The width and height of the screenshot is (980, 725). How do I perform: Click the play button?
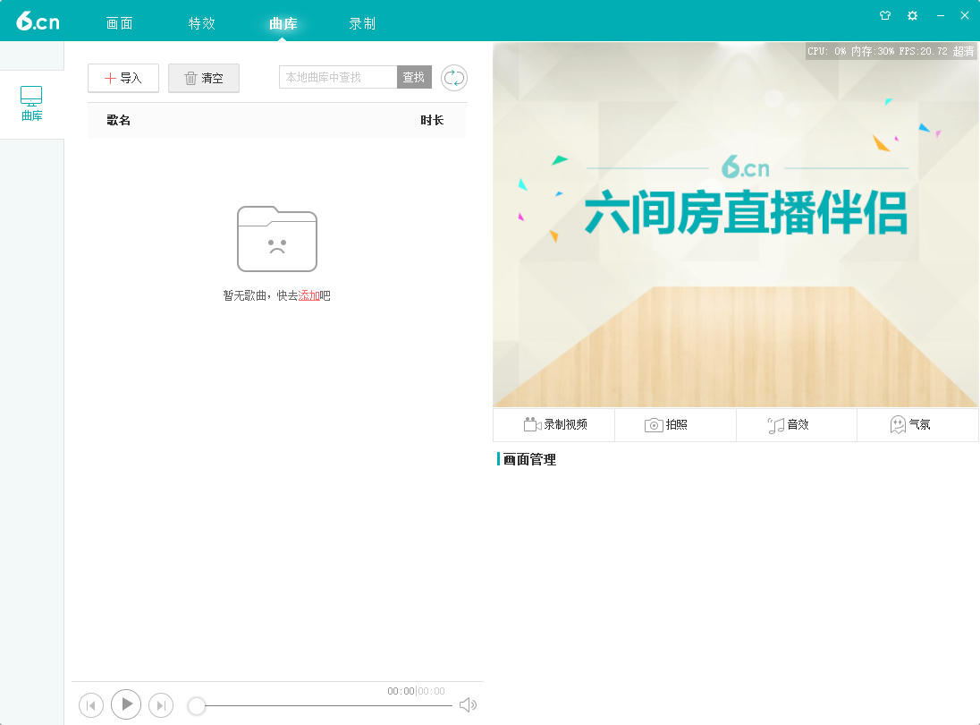pyautogui.click(x=126, y=704)
